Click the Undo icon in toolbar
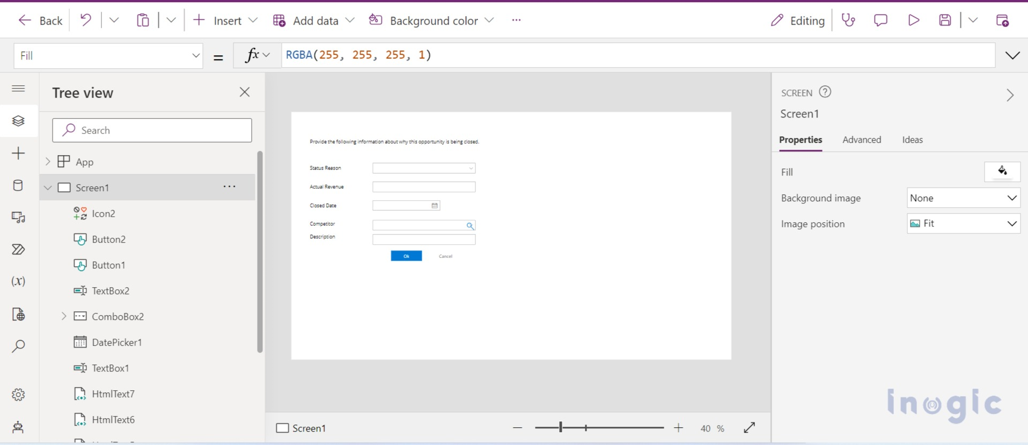Image resolution: width=1028 pixels, height=445 pixels. click(85, 20)
